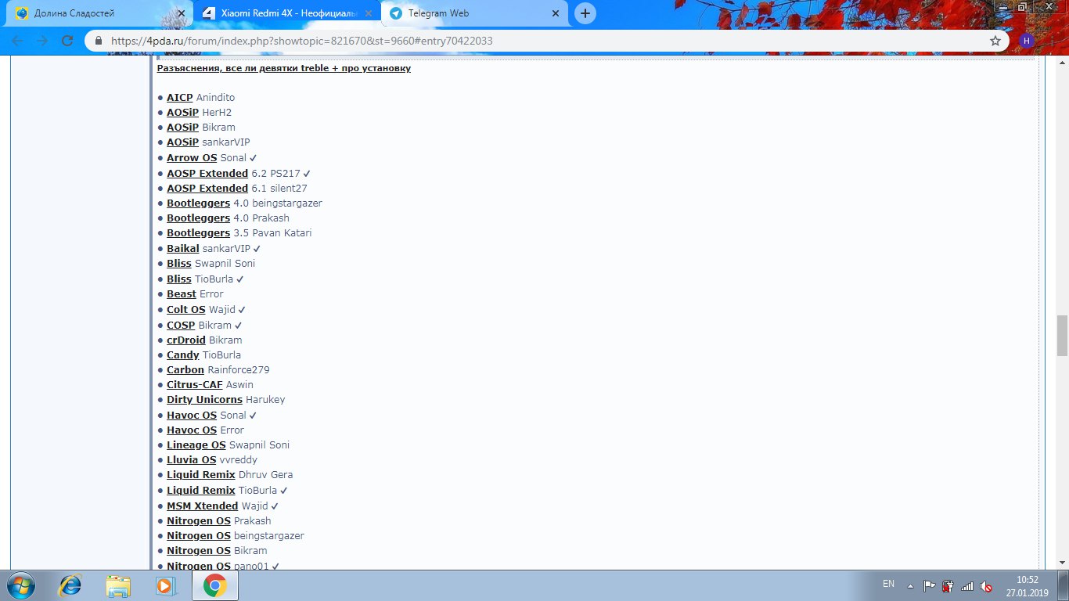
Task: Open volume tray icon
Action: pyautogui.click(x=987, y=585)
